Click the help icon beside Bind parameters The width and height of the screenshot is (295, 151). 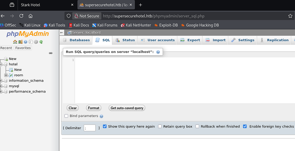click(101, 116)
